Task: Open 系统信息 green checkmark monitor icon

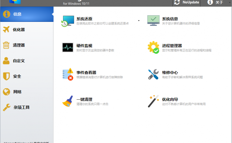Action: click(x=153, y=20)
